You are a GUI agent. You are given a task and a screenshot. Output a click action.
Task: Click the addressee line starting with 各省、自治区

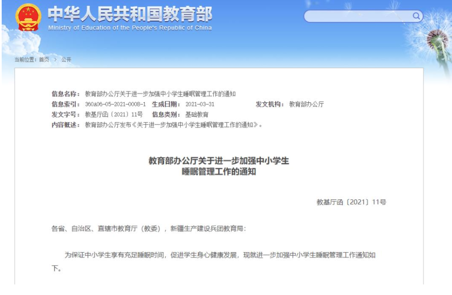[149, 229]
